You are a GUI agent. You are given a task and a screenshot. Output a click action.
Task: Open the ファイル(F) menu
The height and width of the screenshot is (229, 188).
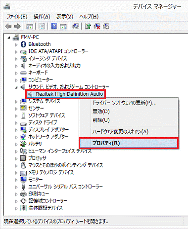17,17
